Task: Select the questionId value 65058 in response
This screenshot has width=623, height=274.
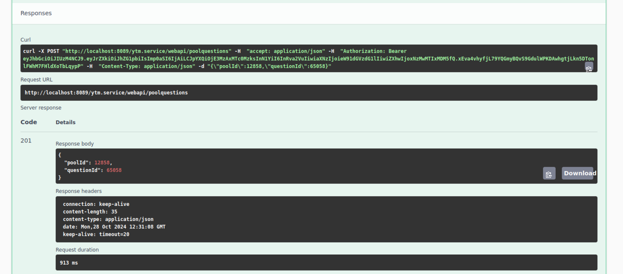Action: pos(114,170)
